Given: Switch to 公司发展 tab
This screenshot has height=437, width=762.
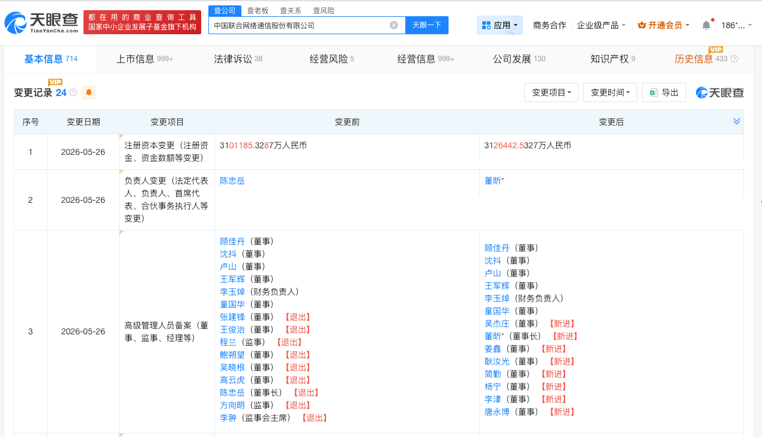Looking at the screenshot, I should point(519,59).
